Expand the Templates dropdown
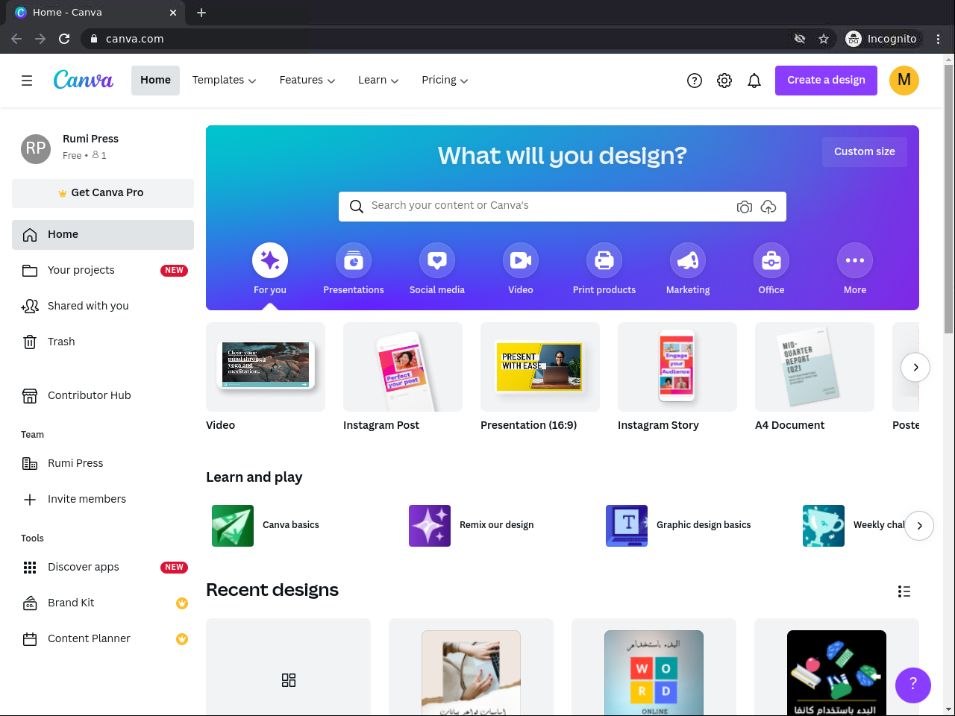955x716 pixels. coord(224,81)
